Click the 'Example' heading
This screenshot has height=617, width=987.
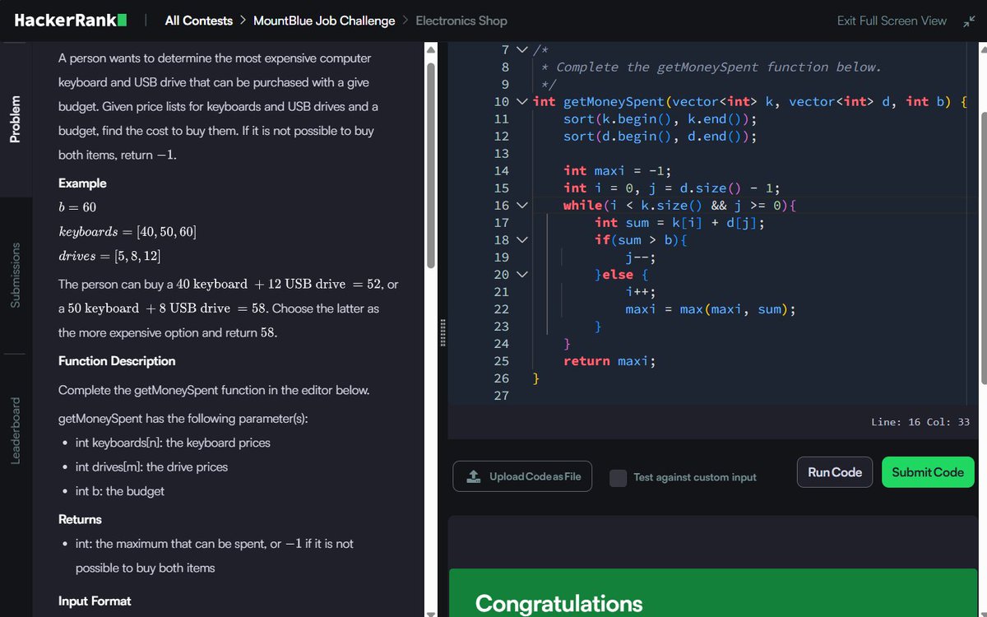[82, 183]
